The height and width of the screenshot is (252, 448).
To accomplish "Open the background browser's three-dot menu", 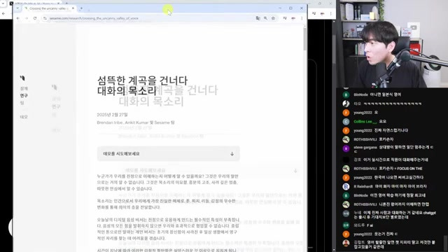I will (330, 13).
